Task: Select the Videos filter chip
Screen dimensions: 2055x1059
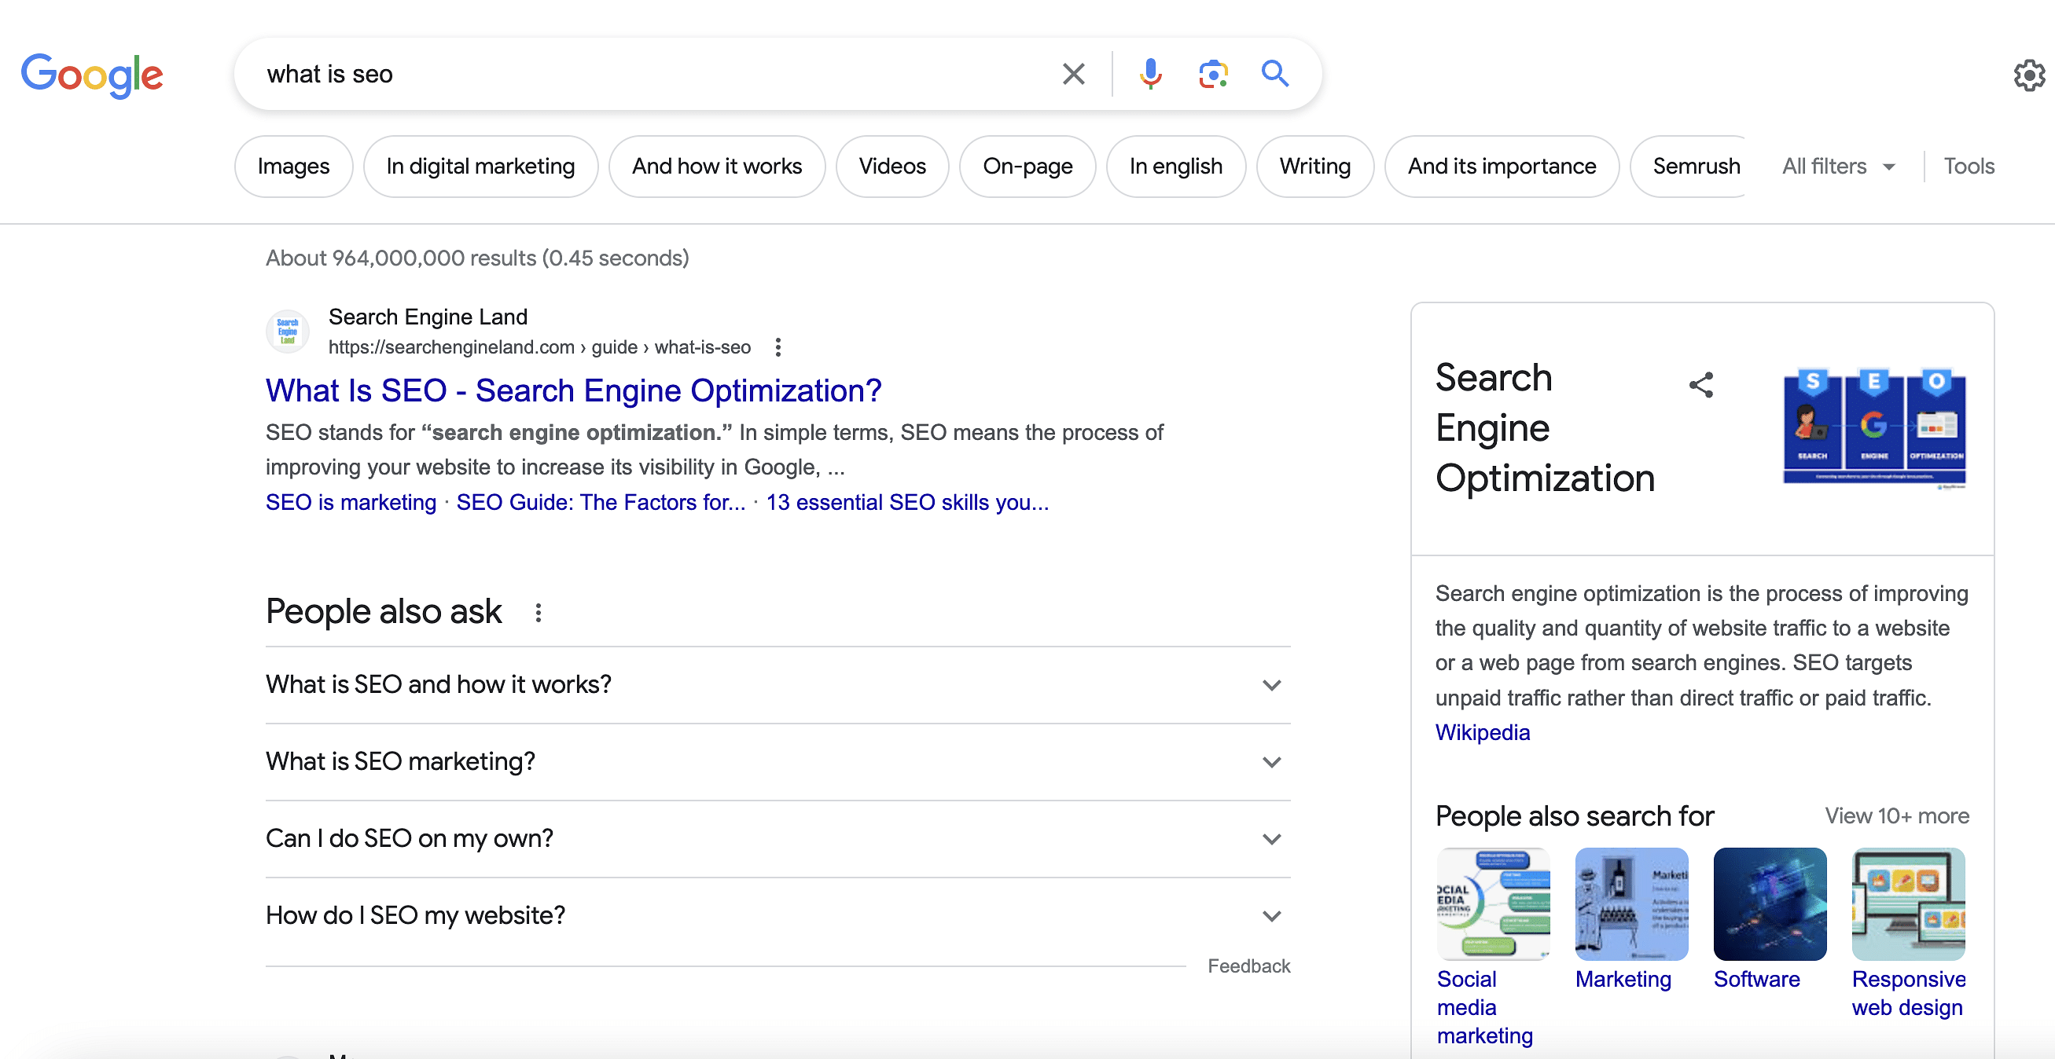Action: tap(891, 166)
